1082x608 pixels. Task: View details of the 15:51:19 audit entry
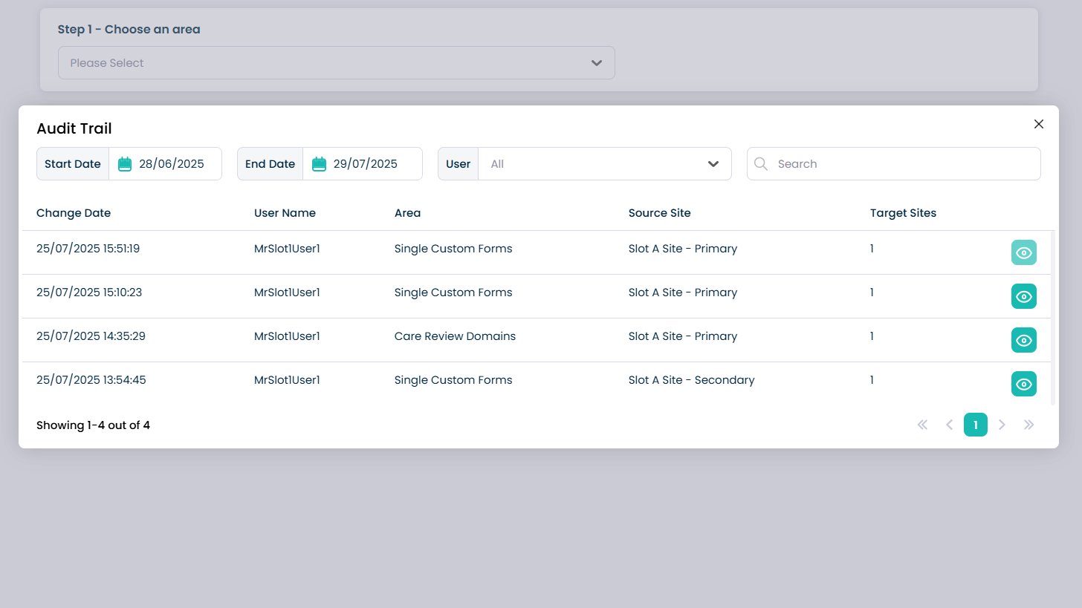pyautogui.click(x=1023, y=252)
